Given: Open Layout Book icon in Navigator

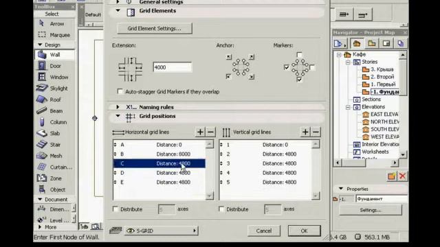Looking at the screenshot, I should point(386,43).
